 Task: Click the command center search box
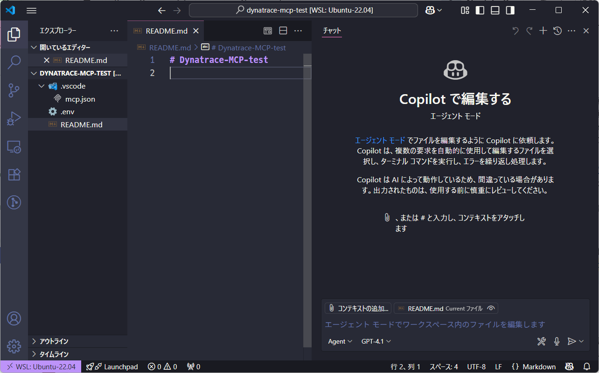[x=303, y=10]
